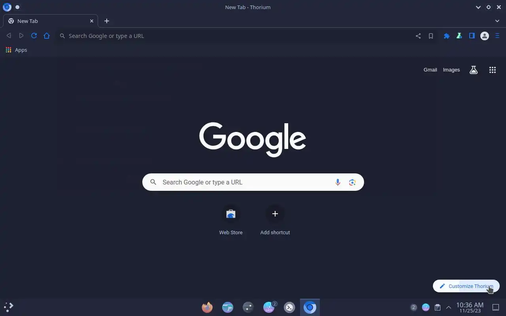Open the Google apps grid

(x=493, y=70)
